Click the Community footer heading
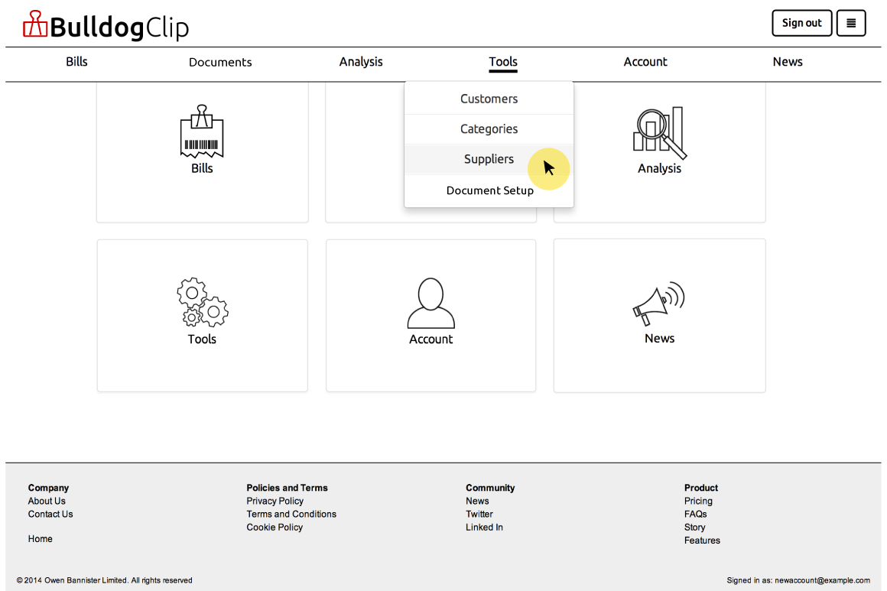This screenshot has height=591, width=887. tap(490, 488)
